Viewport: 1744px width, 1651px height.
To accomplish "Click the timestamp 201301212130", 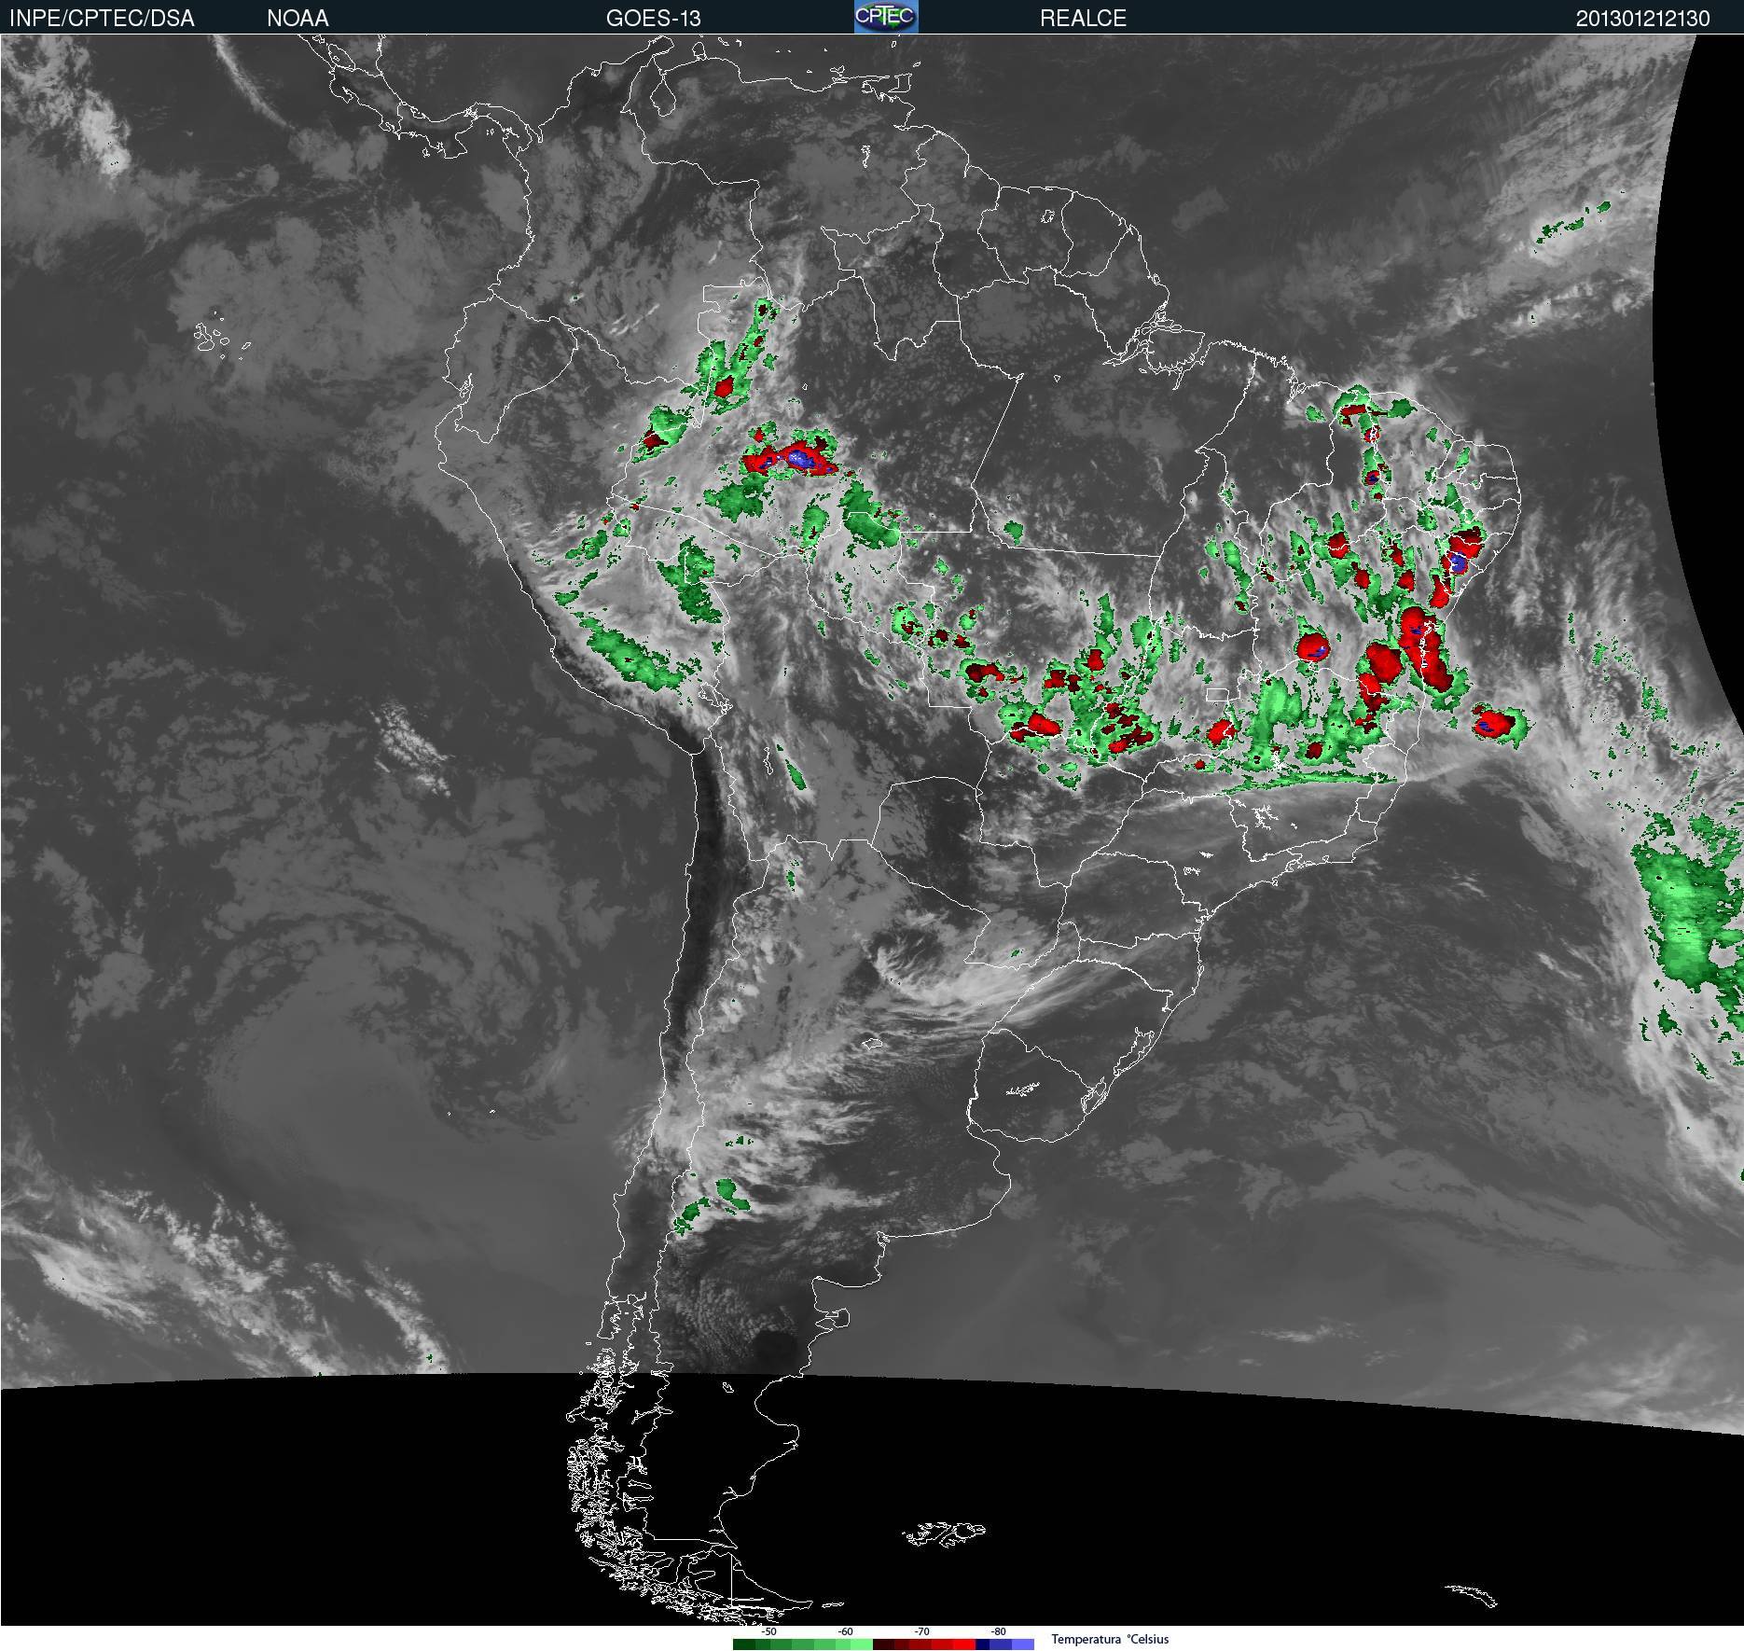I will (x=1642, y=19).
